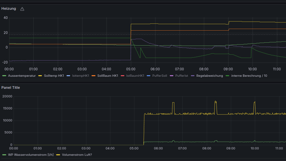Viewport: 286px width, 161px height.
Task: Open color picker for SollRaum HK1 orange swatch
Action: pyautogui.click(x=93, y=76)
